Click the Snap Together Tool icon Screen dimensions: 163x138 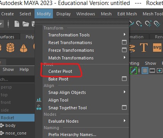coord(39,108)
